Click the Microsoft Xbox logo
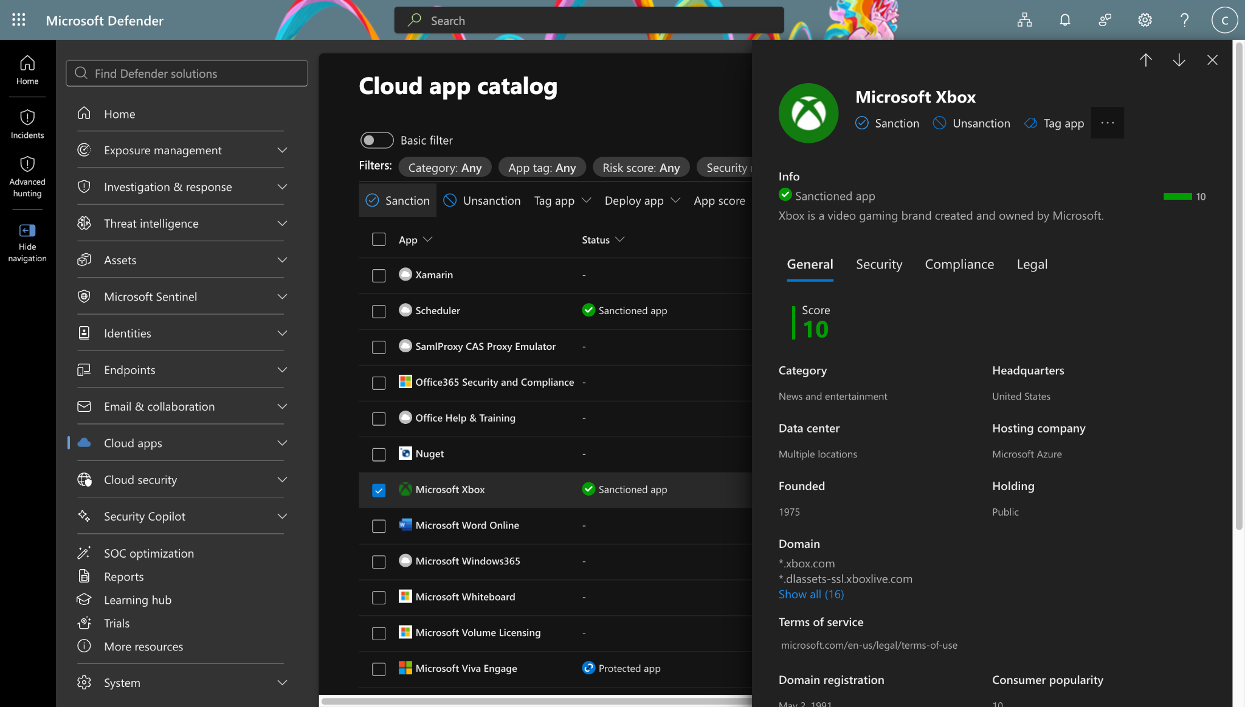 (809, 113)
